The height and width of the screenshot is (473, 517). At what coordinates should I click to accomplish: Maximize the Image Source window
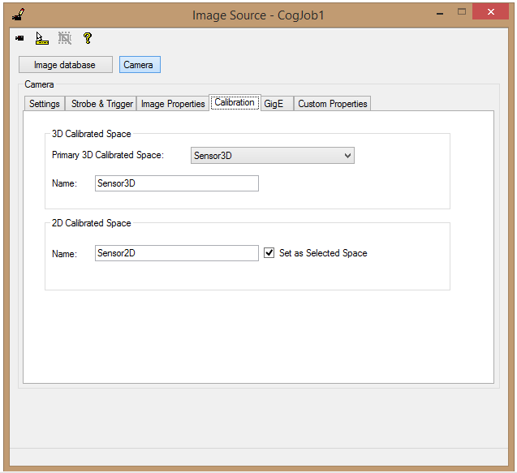(x=462, y=12)
